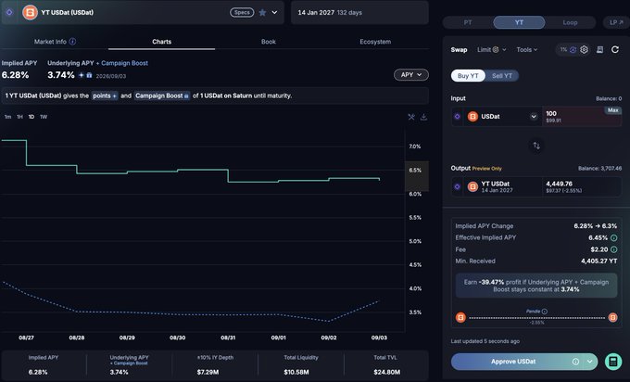The width and height of the screenshot is (630, 382).
Task: Open the transaction history receipt icon
Action: point(599,49)
